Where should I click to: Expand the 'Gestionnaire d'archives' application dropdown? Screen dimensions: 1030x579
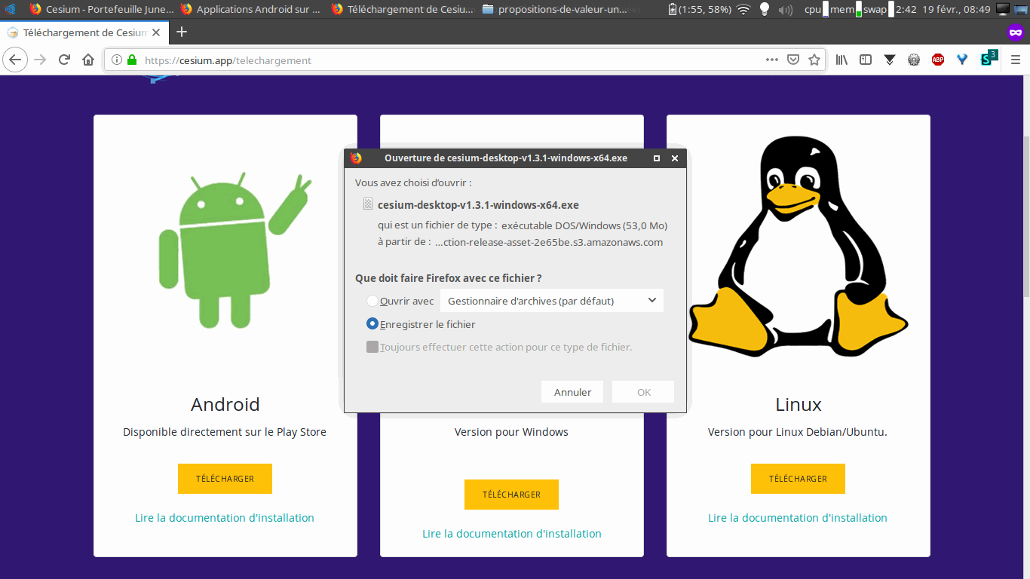[x=552, y=301]
